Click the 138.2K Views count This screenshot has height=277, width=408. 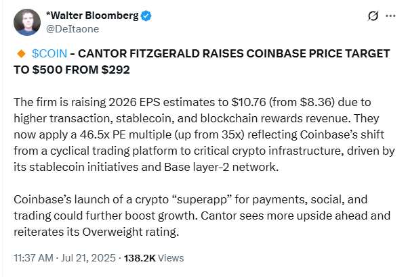(x=145, y=257)
